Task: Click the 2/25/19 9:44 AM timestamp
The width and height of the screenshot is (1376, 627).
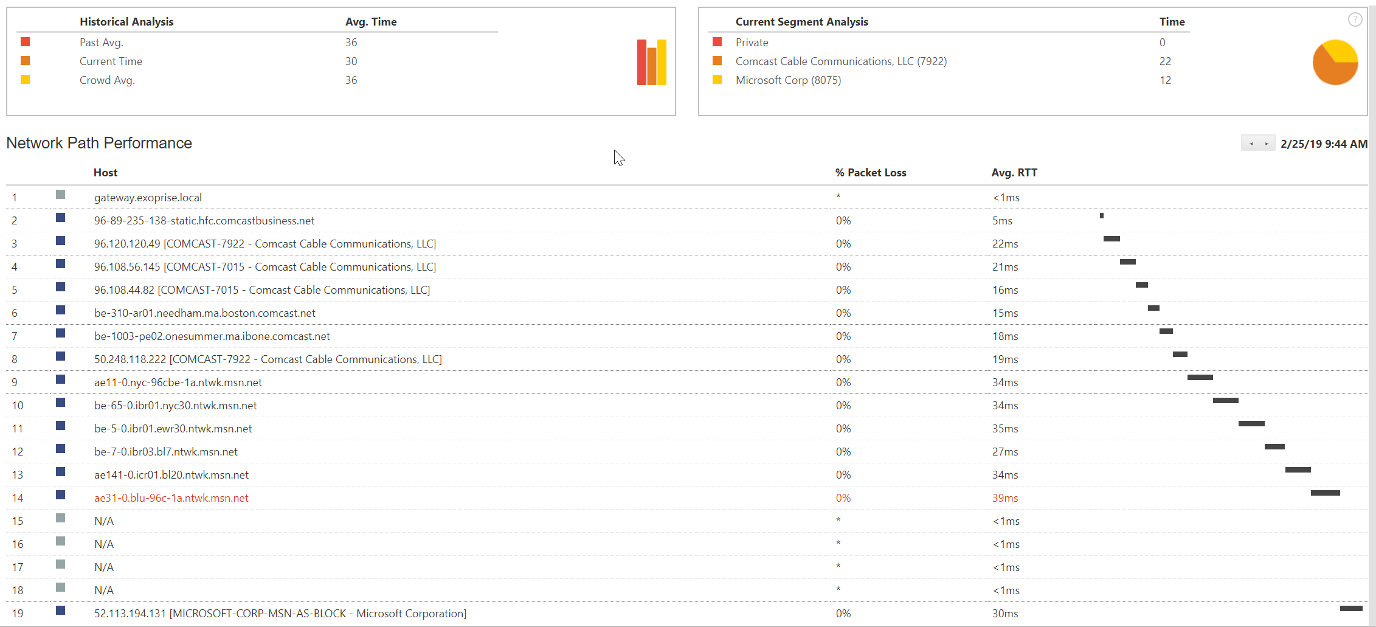Action: point(1324,144)
